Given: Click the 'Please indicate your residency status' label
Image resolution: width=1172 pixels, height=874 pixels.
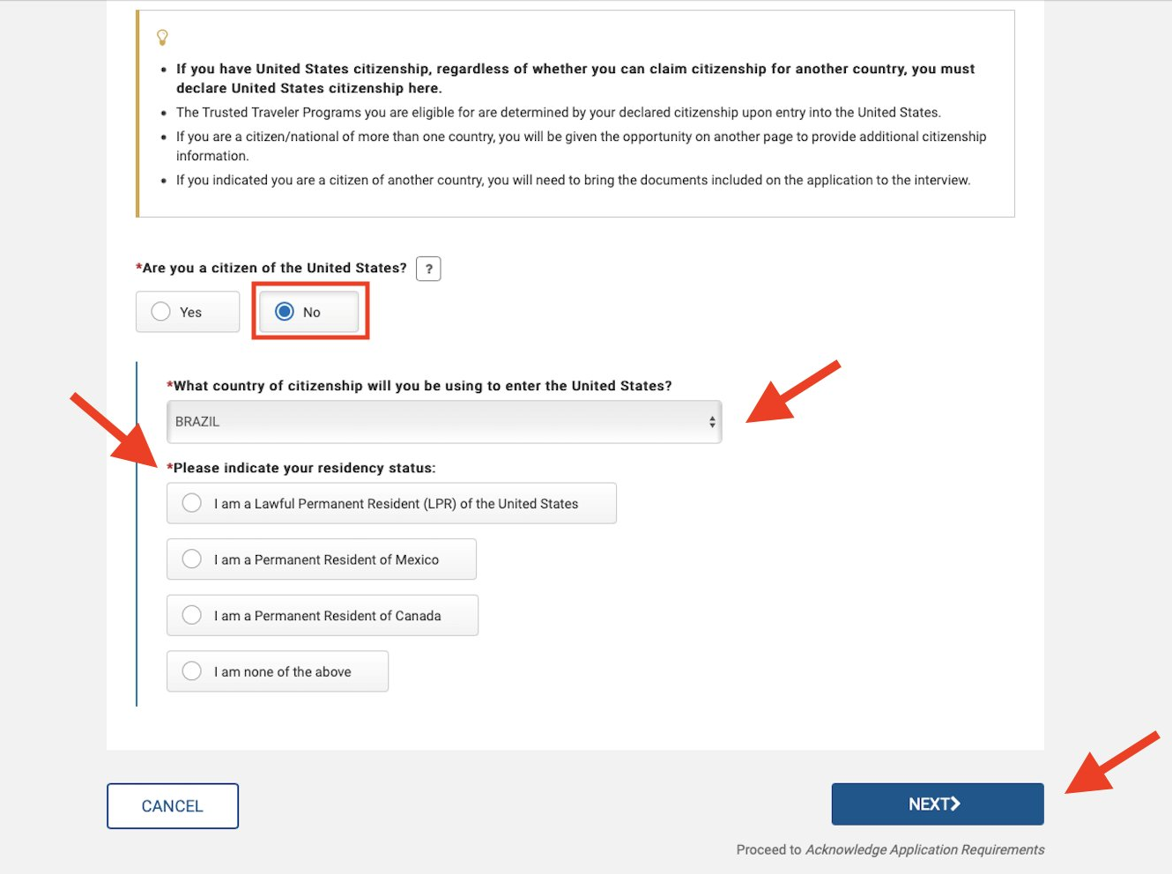Looking at the screenshot, I should coord(304,468).
